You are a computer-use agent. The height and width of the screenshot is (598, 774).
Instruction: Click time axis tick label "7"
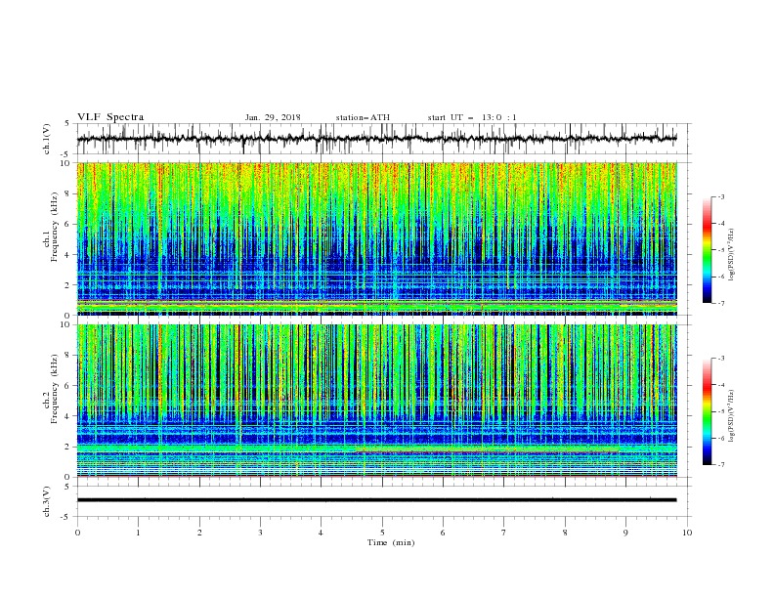[503, 533]
